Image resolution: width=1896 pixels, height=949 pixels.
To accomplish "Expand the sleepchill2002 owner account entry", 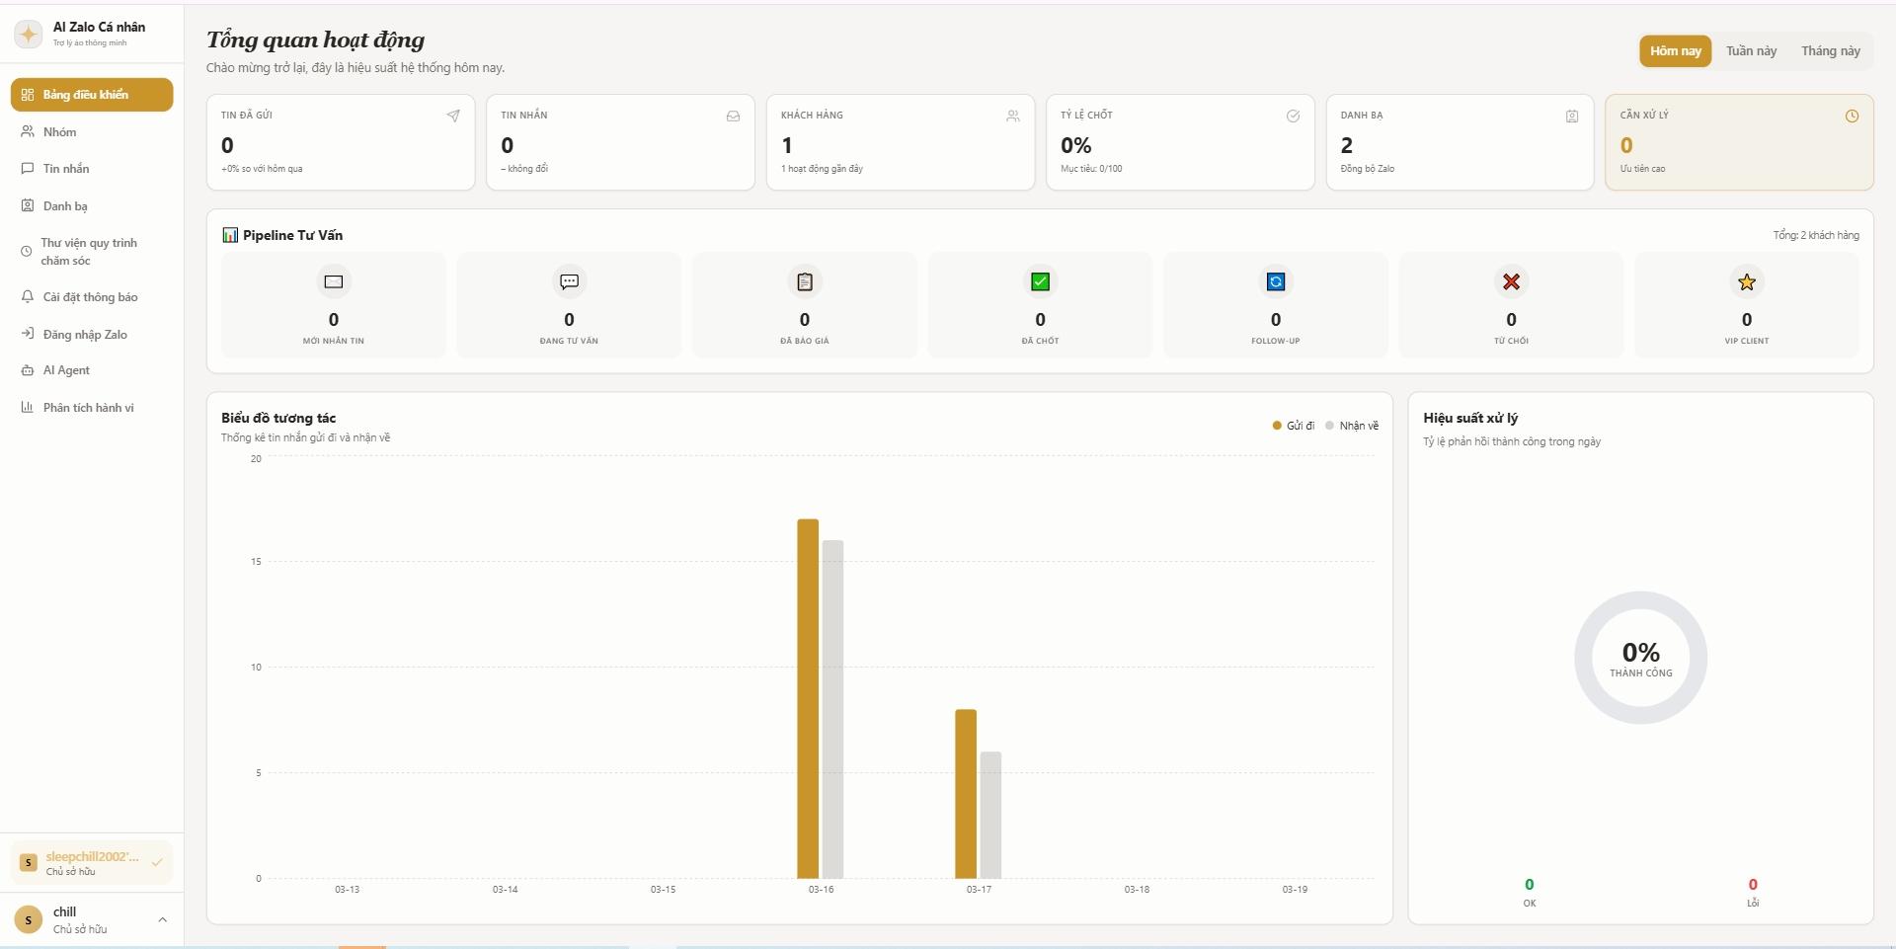I will (91, 862).
